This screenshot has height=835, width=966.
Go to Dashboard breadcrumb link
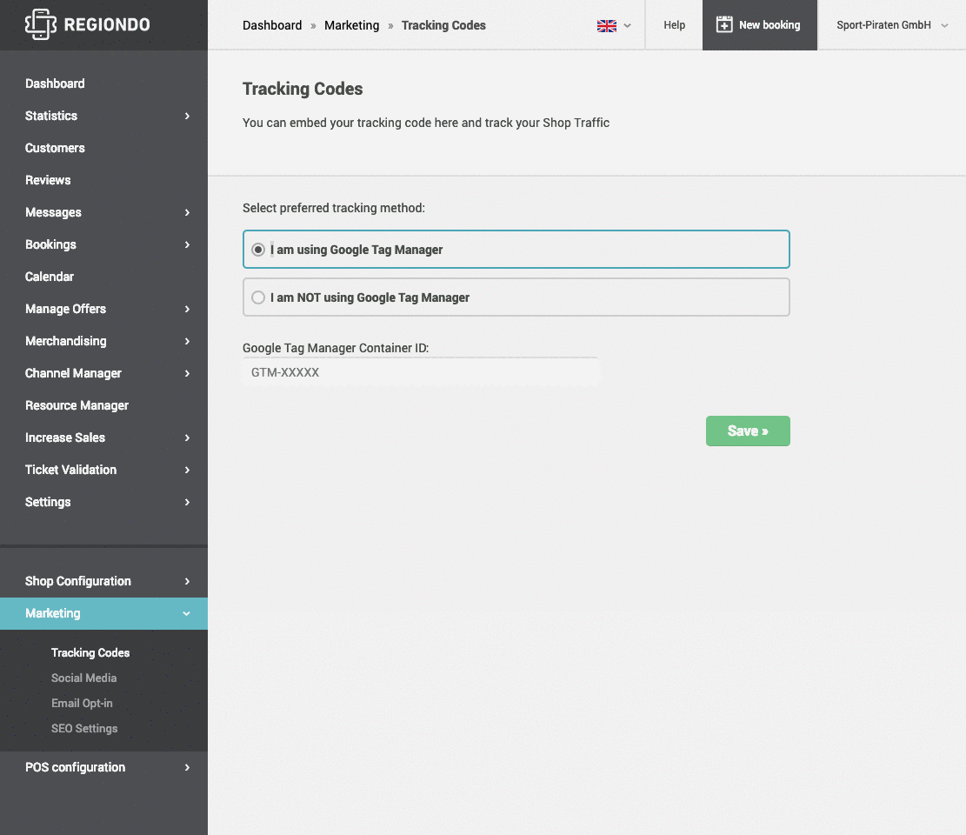click(272, 25)
